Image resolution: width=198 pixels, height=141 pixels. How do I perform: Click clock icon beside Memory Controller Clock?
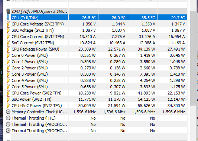pyautogui.click(x=8, y=111)
